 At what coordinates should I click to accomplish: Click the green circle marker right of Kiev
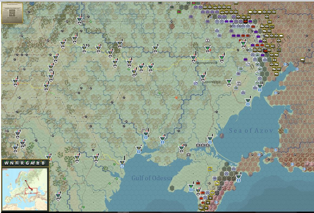91,21
